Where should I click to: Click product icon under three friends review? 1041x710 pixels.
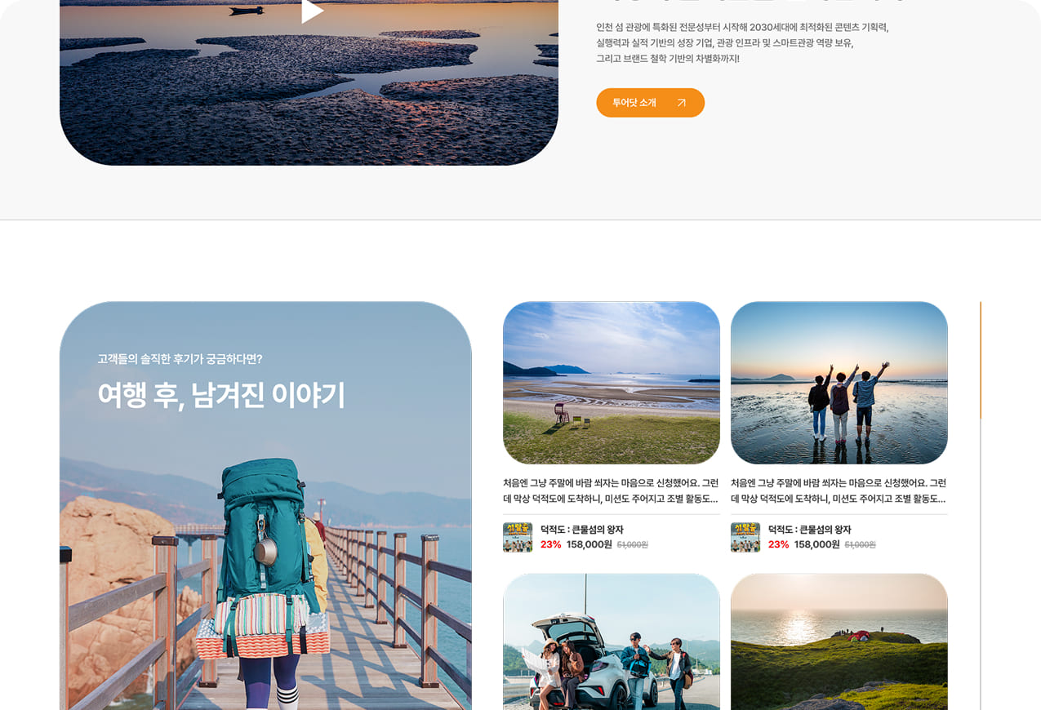click(x=745, y=537)
